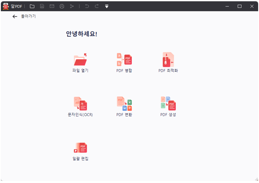
Task: Click the 안녕하세요! greeting heading
Action: point(81,34)
